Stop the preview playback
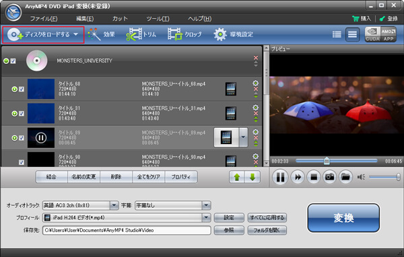This screenshot has width=404, height=257. coord(314,177)
